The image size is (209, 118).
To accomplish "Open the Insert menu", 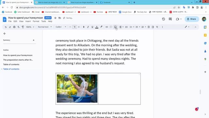I will point(28,21).
